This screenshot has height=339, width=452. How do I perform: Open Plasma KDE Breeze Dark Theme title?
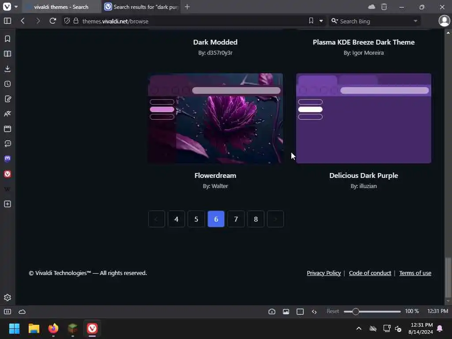coord(364,42)
